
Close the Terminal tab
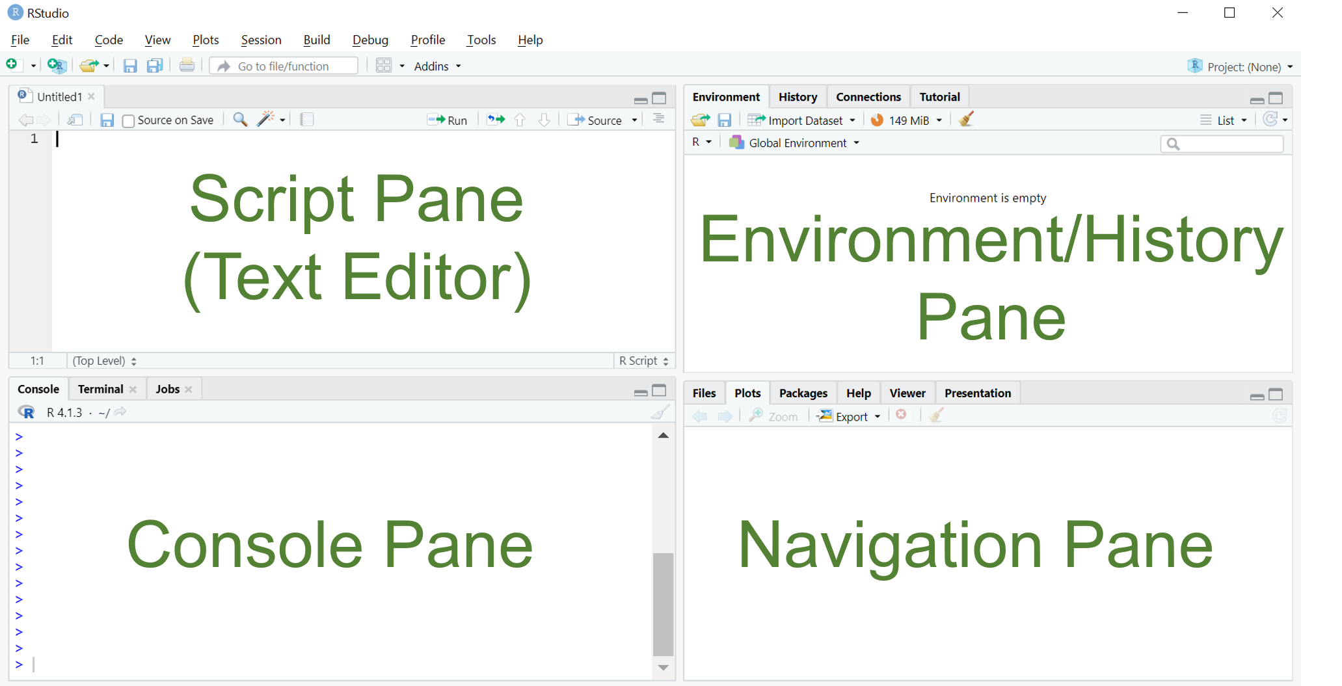(133, 389)
